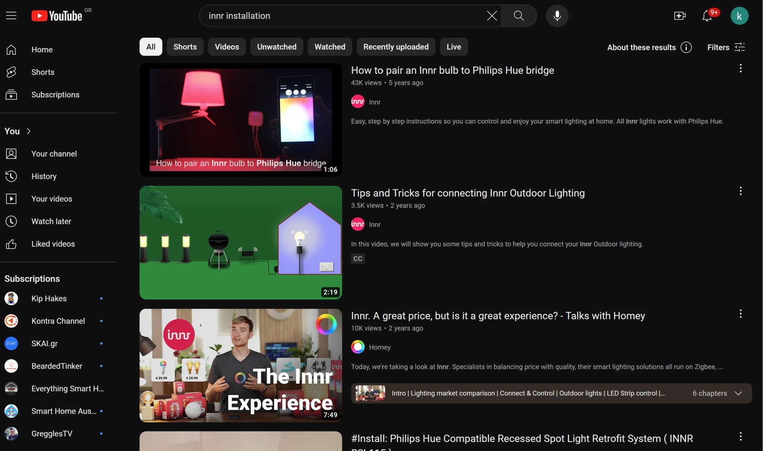
Task: Start voice search with microphone
Action: (557, 16)
